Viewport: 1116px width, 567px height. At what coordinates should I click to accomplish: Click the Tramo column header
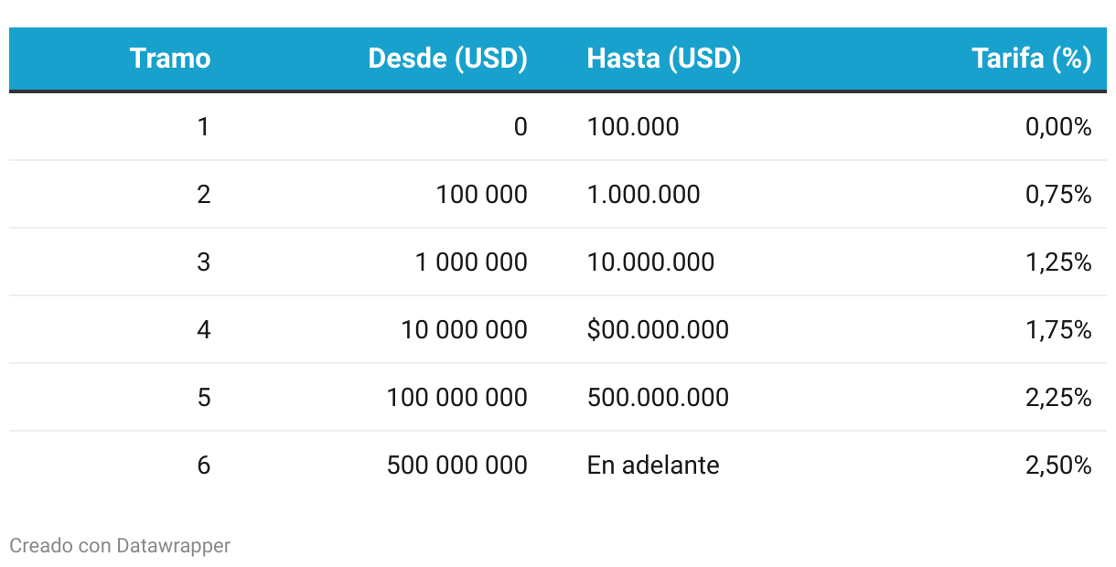pyautogui.click(x=170, y=59)
